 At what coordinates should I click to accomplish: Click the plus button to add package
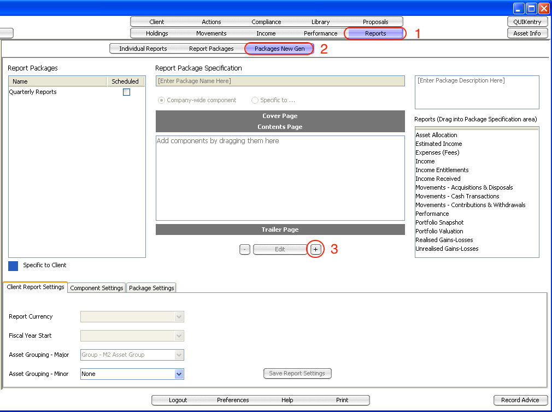pos(315,249)
